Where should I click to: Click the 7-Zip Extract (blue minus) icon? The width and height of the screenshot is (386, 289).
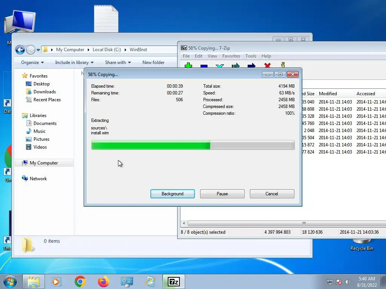coord(204,66)
